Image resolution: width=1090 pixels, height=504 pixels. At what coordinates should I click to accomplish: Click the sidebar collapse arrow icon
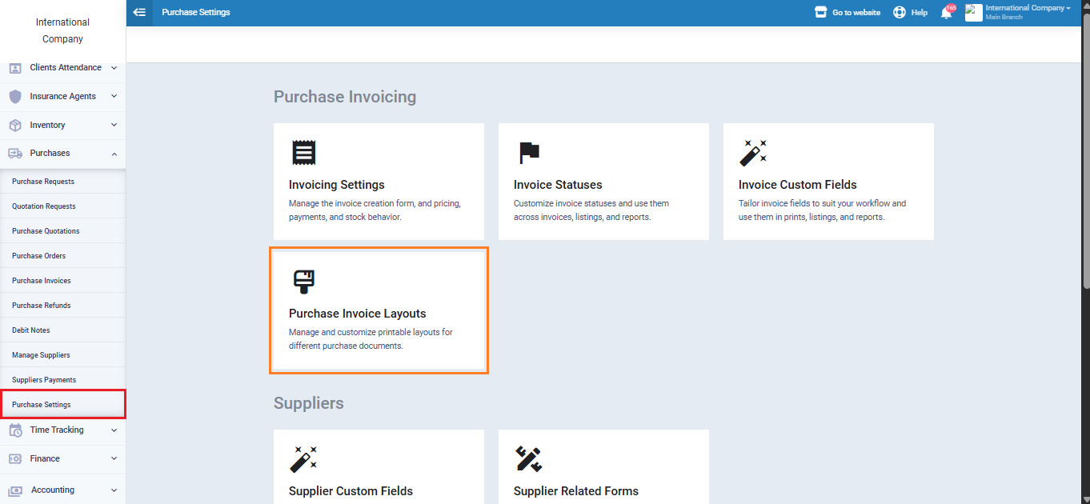tap(139, 12)
